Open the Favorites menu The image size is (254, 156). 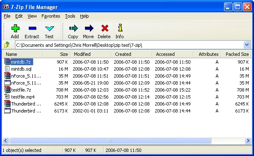click(x=51, y=16)
